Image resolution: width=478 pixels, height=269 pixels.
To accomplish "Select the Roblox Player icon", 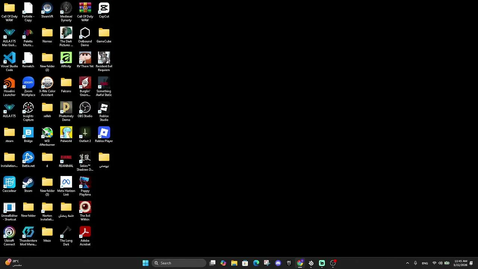I will pos(104,135).
